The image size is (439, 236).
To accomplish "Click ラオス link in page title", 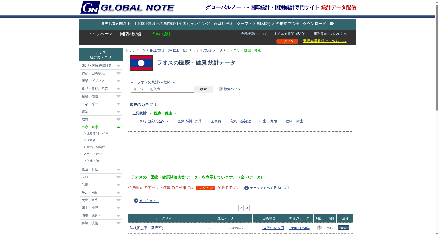I will pyautogui.click(x=165, y=62).
